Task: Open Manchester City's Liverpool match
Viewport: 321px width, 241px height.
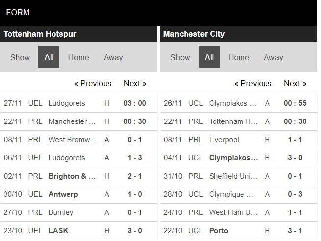Action: click(224, 140)
